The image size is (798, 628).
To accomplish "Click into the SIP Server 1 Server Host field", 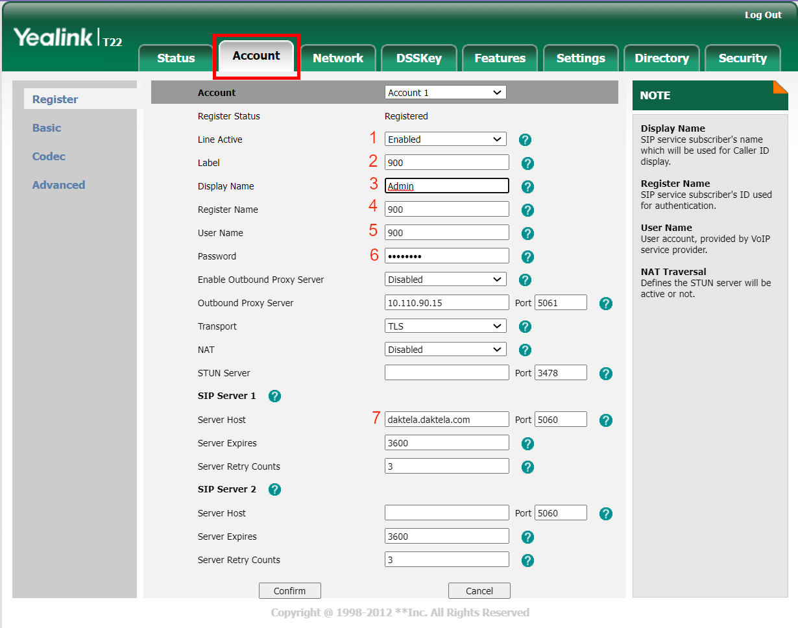I will click(x=446, y=420).
